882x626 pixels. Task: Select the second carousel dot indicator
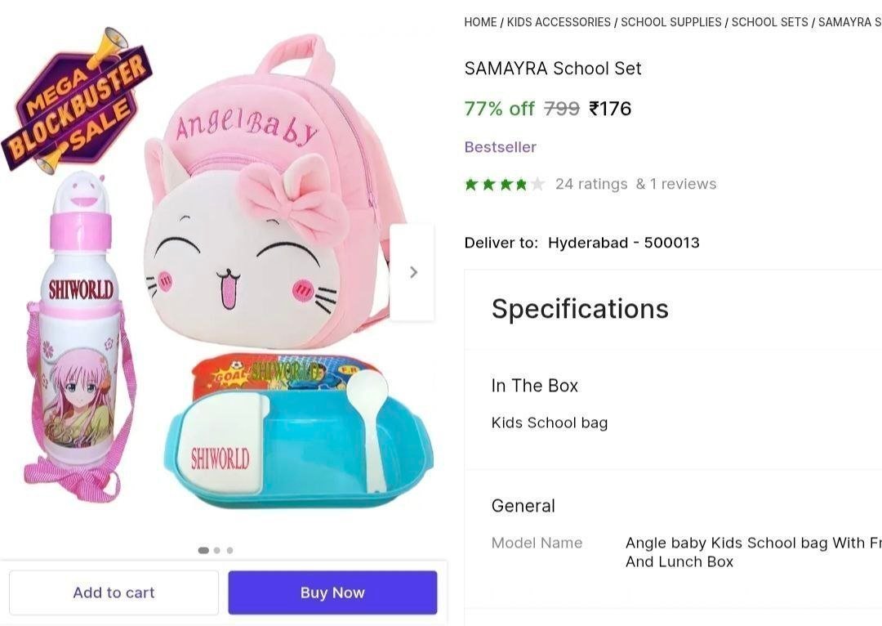(x=217, y=551)
